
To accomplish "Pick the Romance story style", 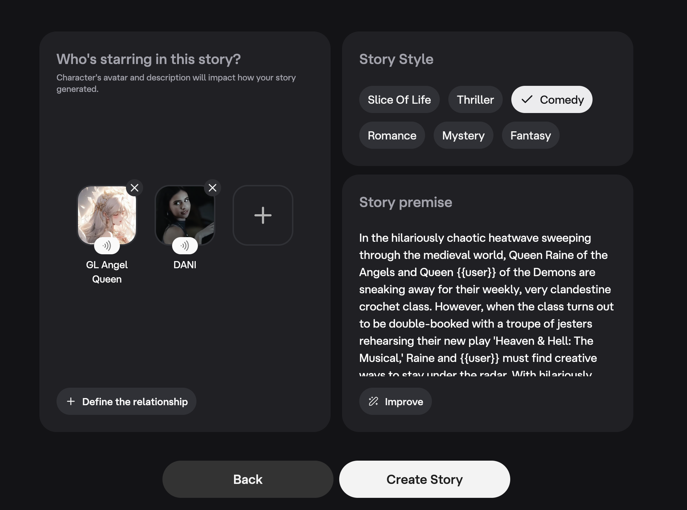I will tap(392, 135).
